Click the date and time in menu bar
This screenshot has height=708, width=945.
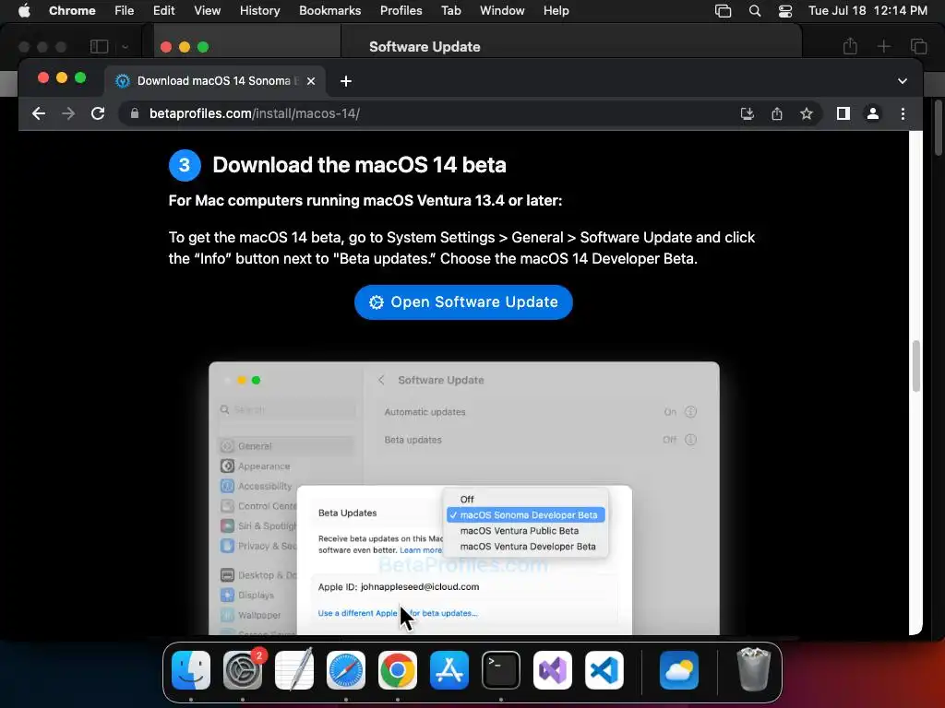(867, 10)
